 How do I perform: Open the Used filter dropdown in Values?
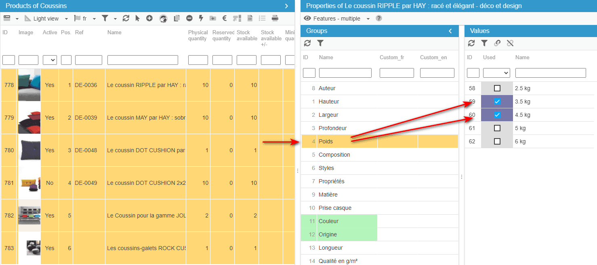point(496,73)
